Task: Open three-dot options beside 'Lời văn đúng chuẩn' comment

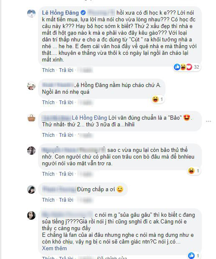Action: (x=208, y=121)
